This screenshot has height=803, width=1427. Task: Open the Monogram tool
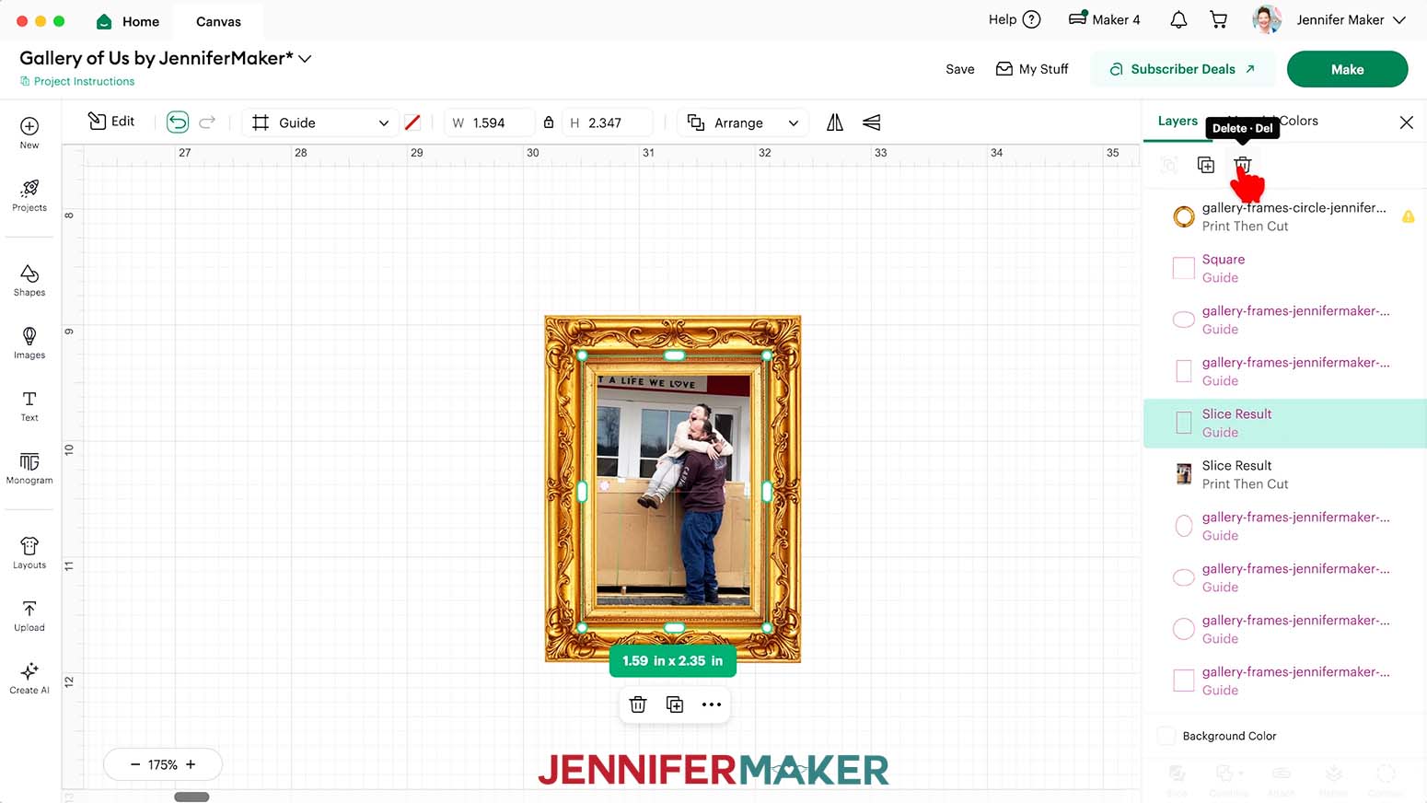[29, 468]
